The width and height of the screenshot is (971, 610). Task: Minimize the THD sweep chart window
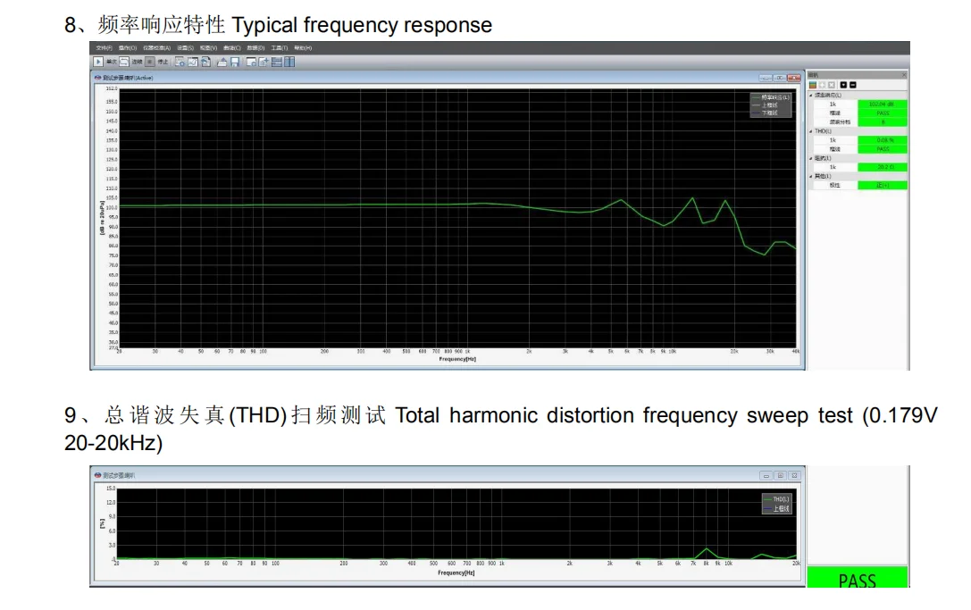click(x=766, y=476)
